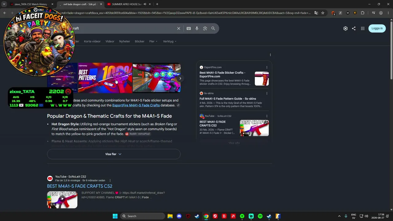
Task: Open a new browser tab
Action: 157,4
